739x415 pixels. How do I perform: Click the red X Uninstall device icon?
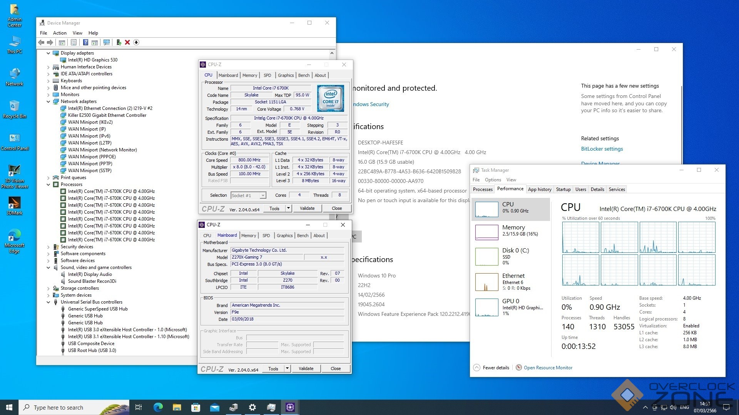pos(127,42)
